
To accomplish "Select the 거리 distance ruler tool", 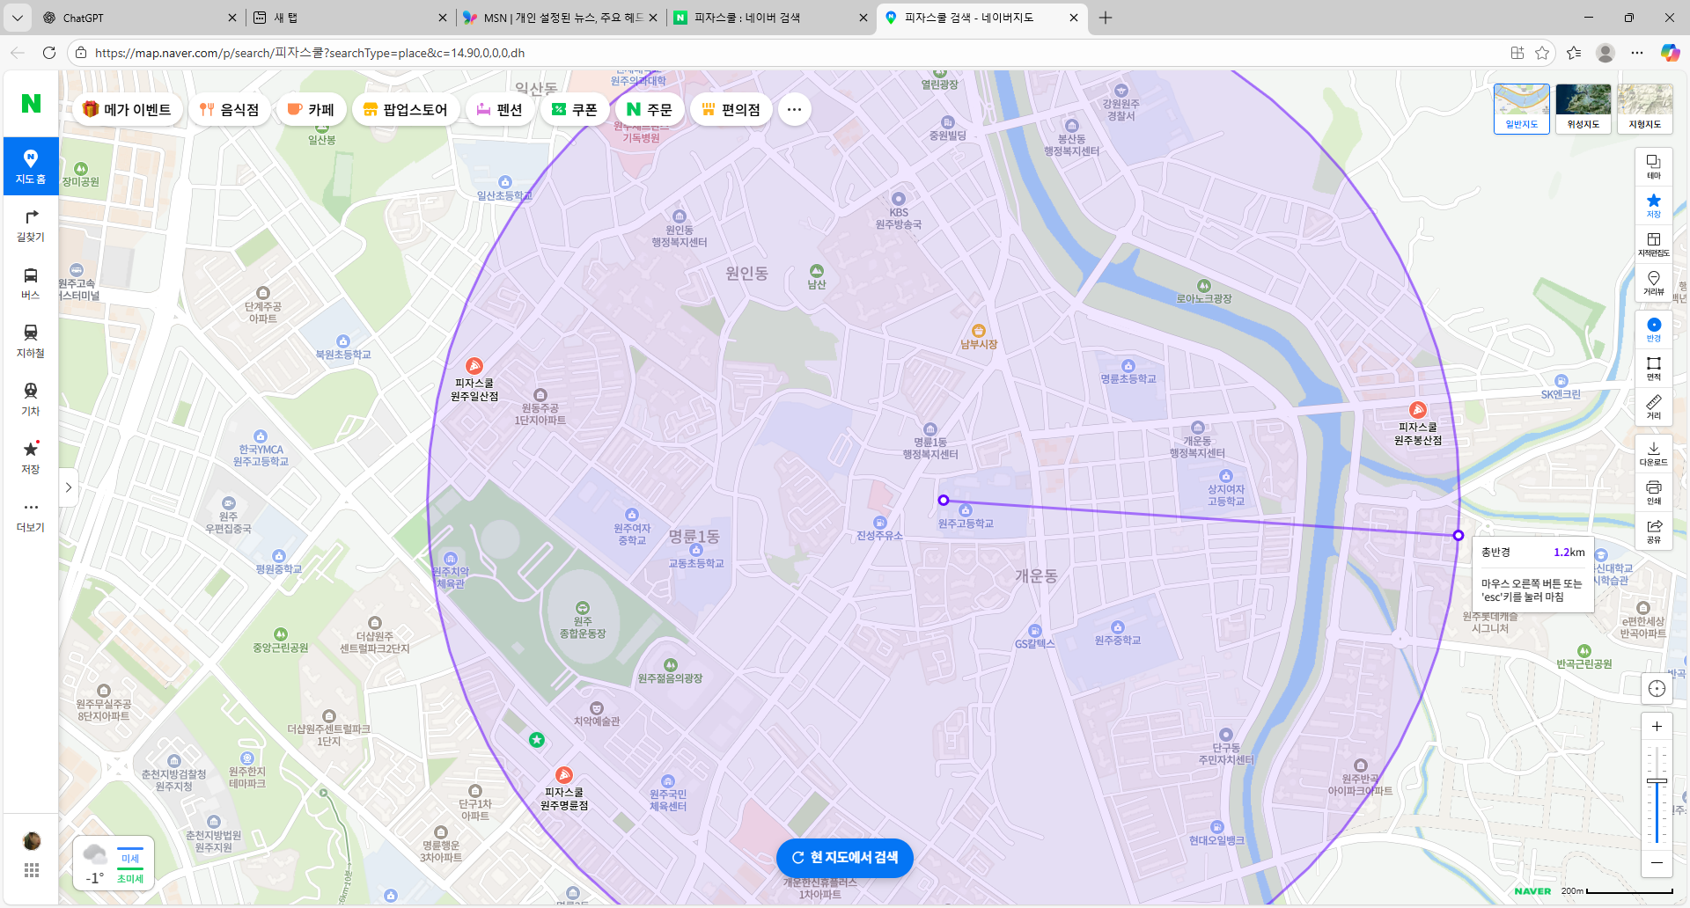I will click(x=1654, y=406).
